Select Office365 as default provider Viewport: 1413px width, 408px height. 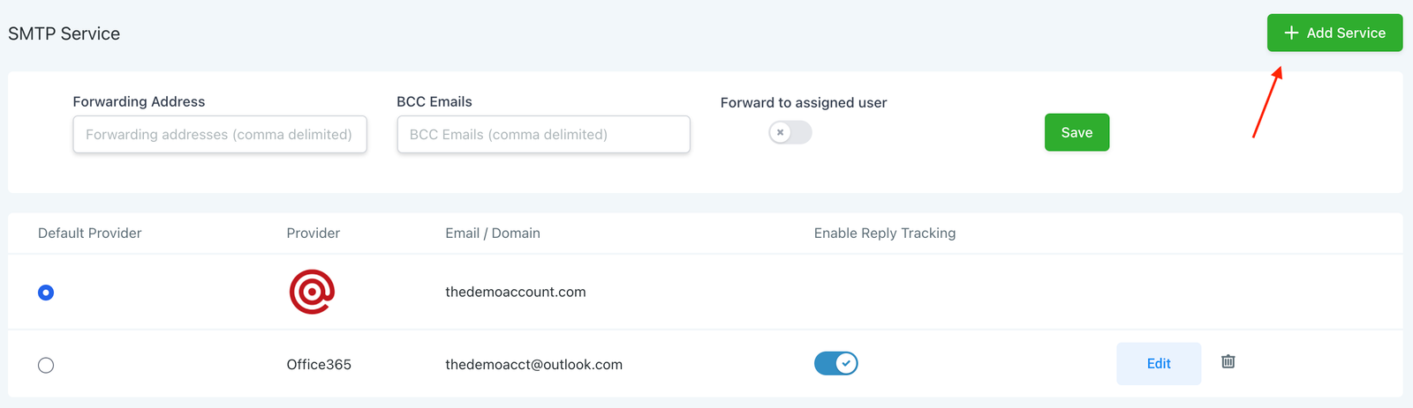point(46,365)
